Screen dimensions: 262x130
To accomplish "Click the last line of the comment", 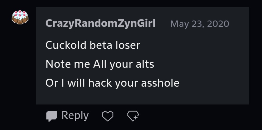I will tap(112, 83).
